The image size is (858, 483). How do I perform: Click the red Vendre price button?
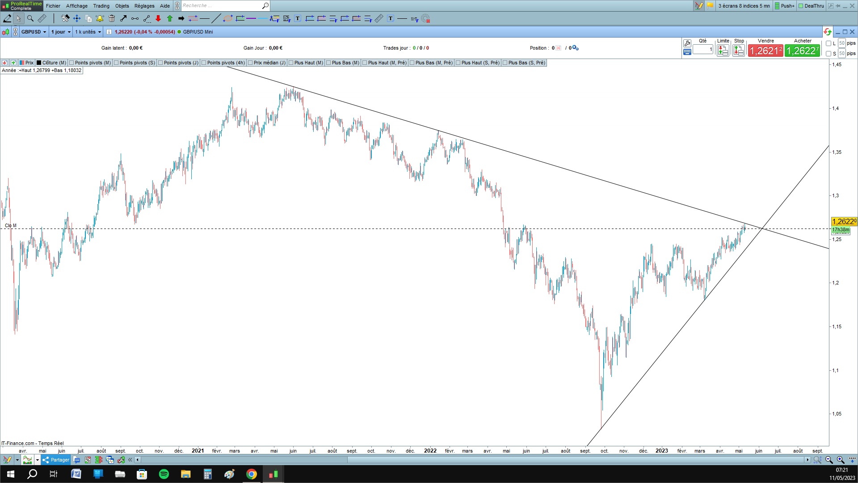click(765, 51)
